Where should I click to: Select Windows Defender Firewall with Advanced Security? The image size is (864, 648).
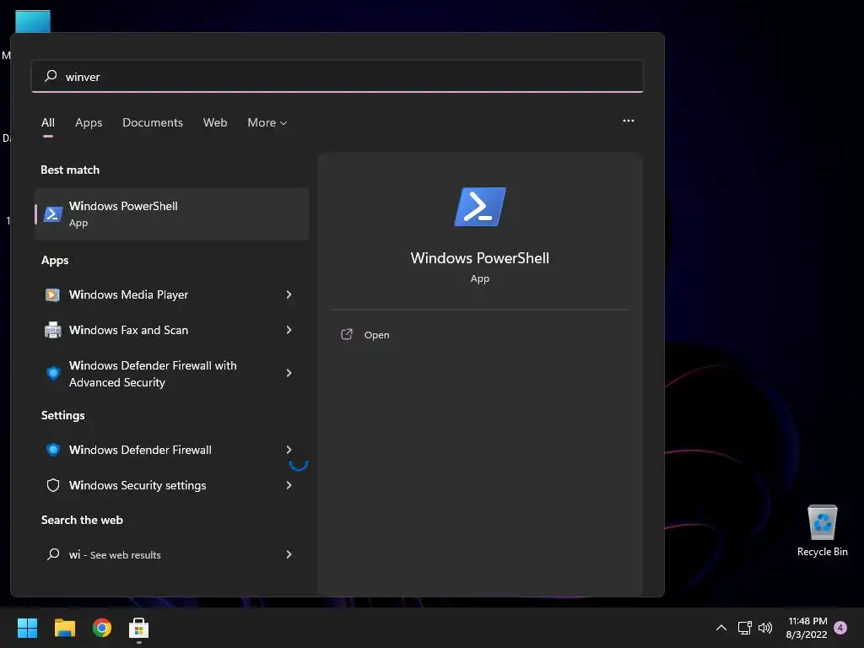[171, 374]
